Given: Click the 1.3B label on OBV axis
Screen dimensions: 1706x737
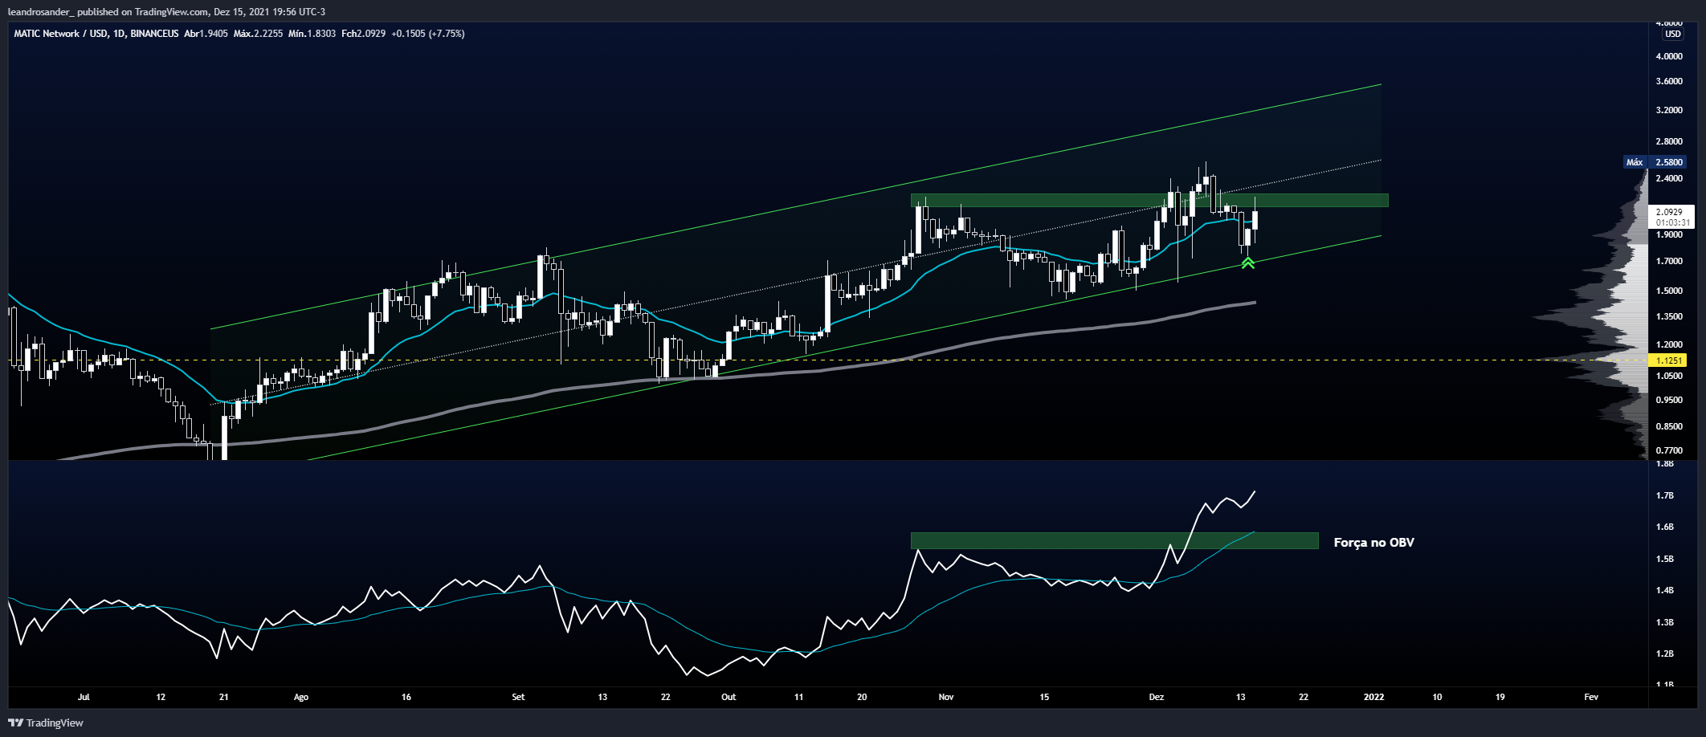Looking at the screenshot, I should (x=1664, y=622).
